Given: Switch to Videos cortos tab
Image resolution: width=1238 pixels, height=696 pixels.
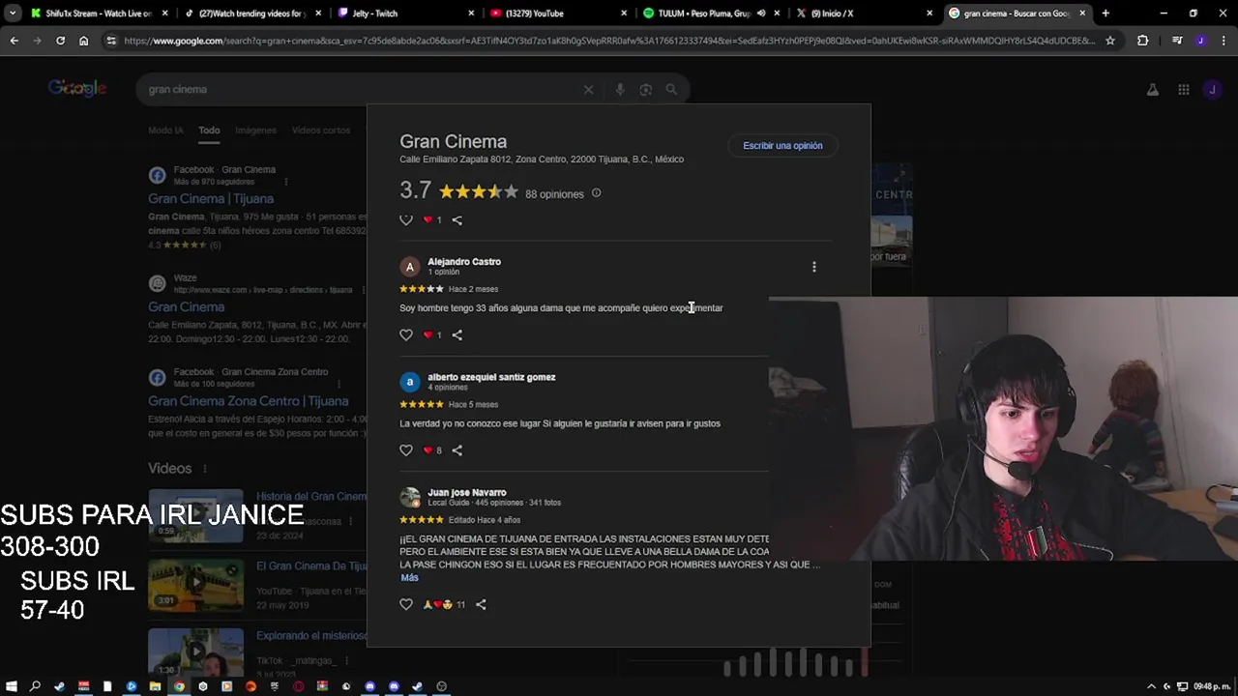Looking at the screenshot, I should [x=321, y=130].
